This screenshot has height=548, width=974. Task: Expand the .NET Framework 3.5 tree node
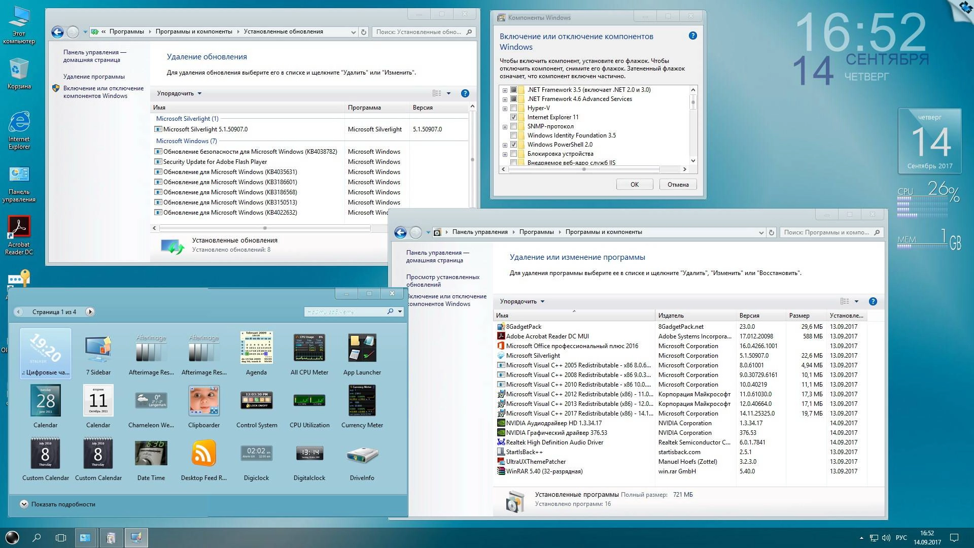504,89
